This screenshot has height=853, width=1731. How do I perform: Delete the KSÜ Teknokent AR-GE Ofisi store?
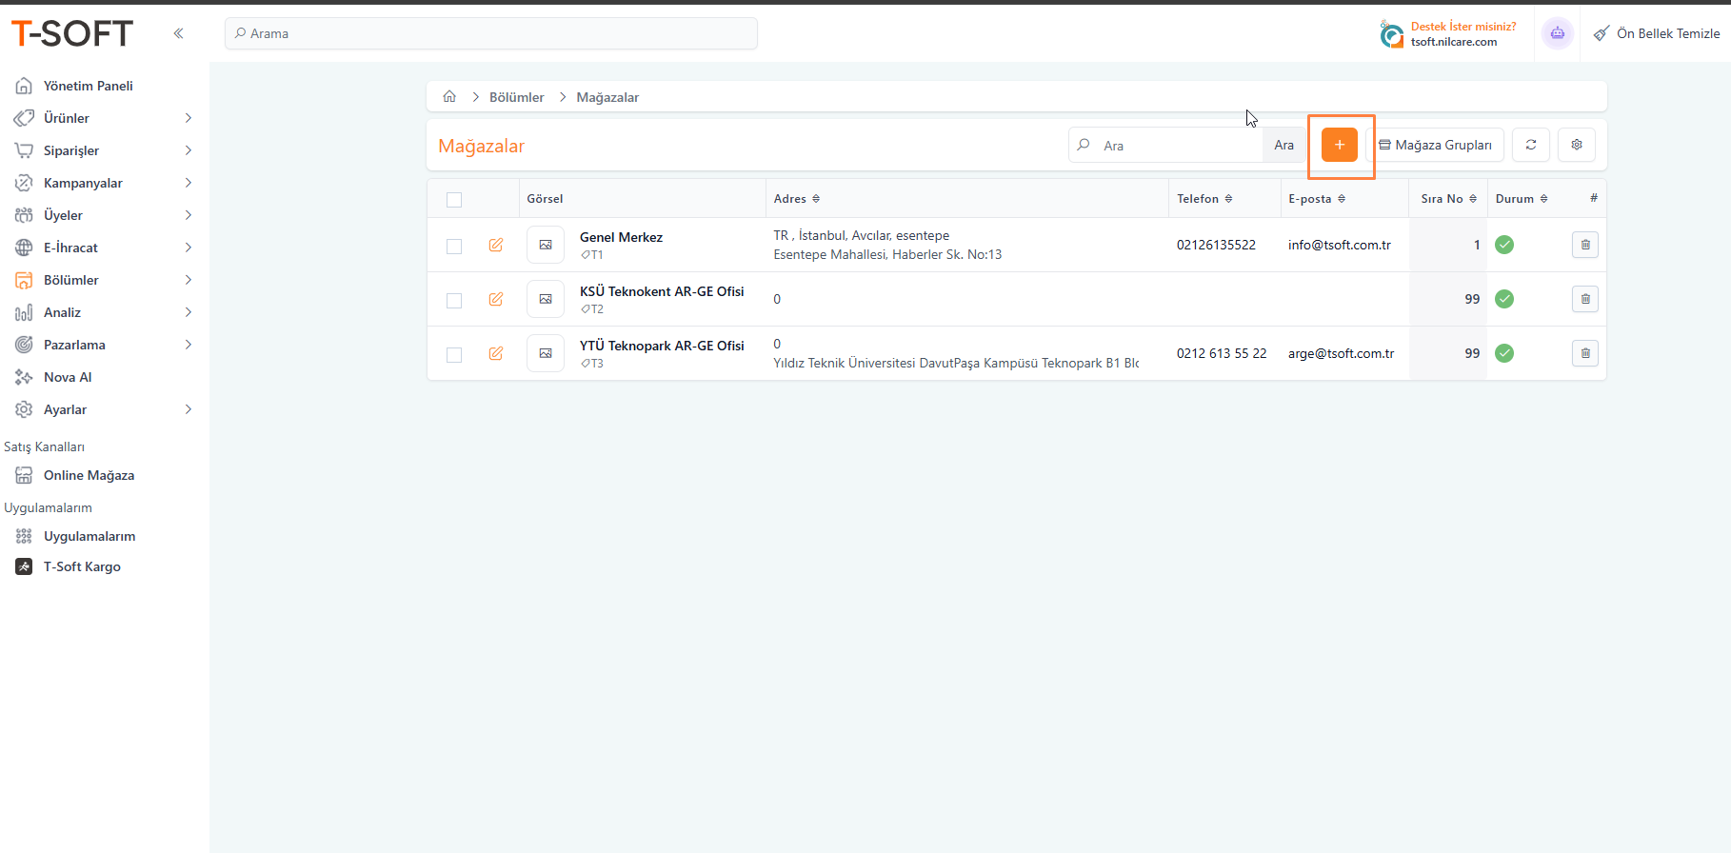pos(1585,299)
